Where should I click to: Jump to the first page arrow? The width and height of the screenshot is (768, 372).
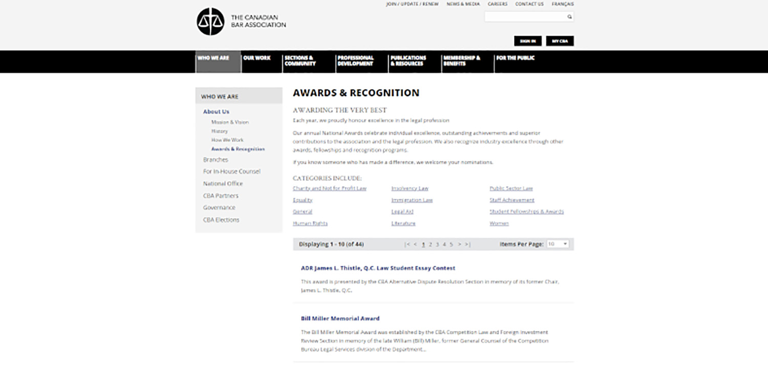[x=408, y=245]
